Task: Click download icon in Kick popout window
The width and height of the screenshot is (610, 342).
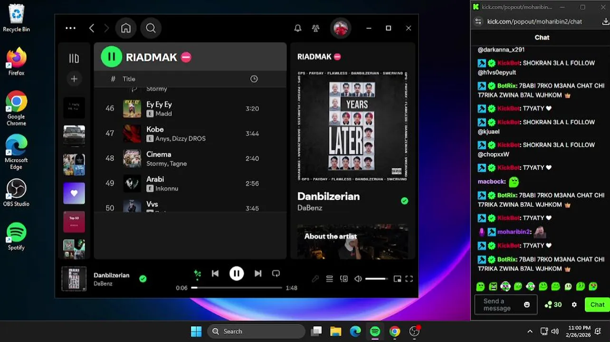Action: click(605, 21)
